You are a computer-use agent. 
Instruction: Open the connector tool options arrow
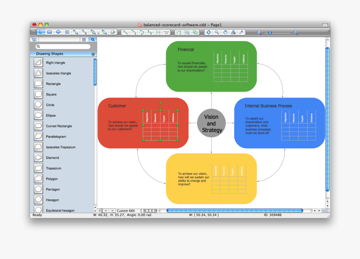98,32
